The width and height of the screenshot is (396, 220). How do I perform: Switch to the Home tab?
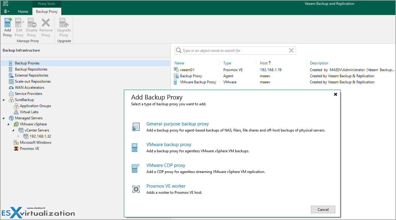click(23, 12)
